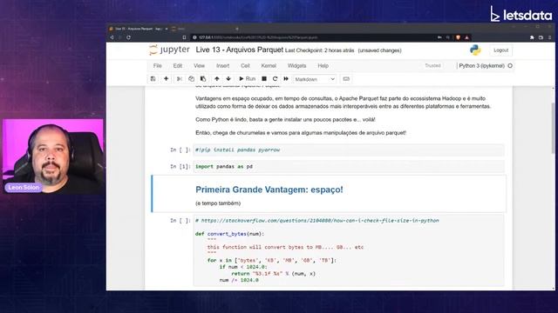Insert a cell below with plus icon
Image resolution: width=558 pixels, height=313 pixels.
(x=166, y=79)
